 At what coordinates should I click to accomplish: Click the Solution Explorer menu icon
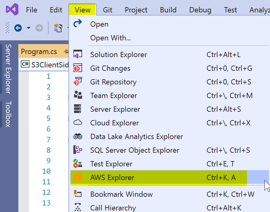[x=77, y=54]
